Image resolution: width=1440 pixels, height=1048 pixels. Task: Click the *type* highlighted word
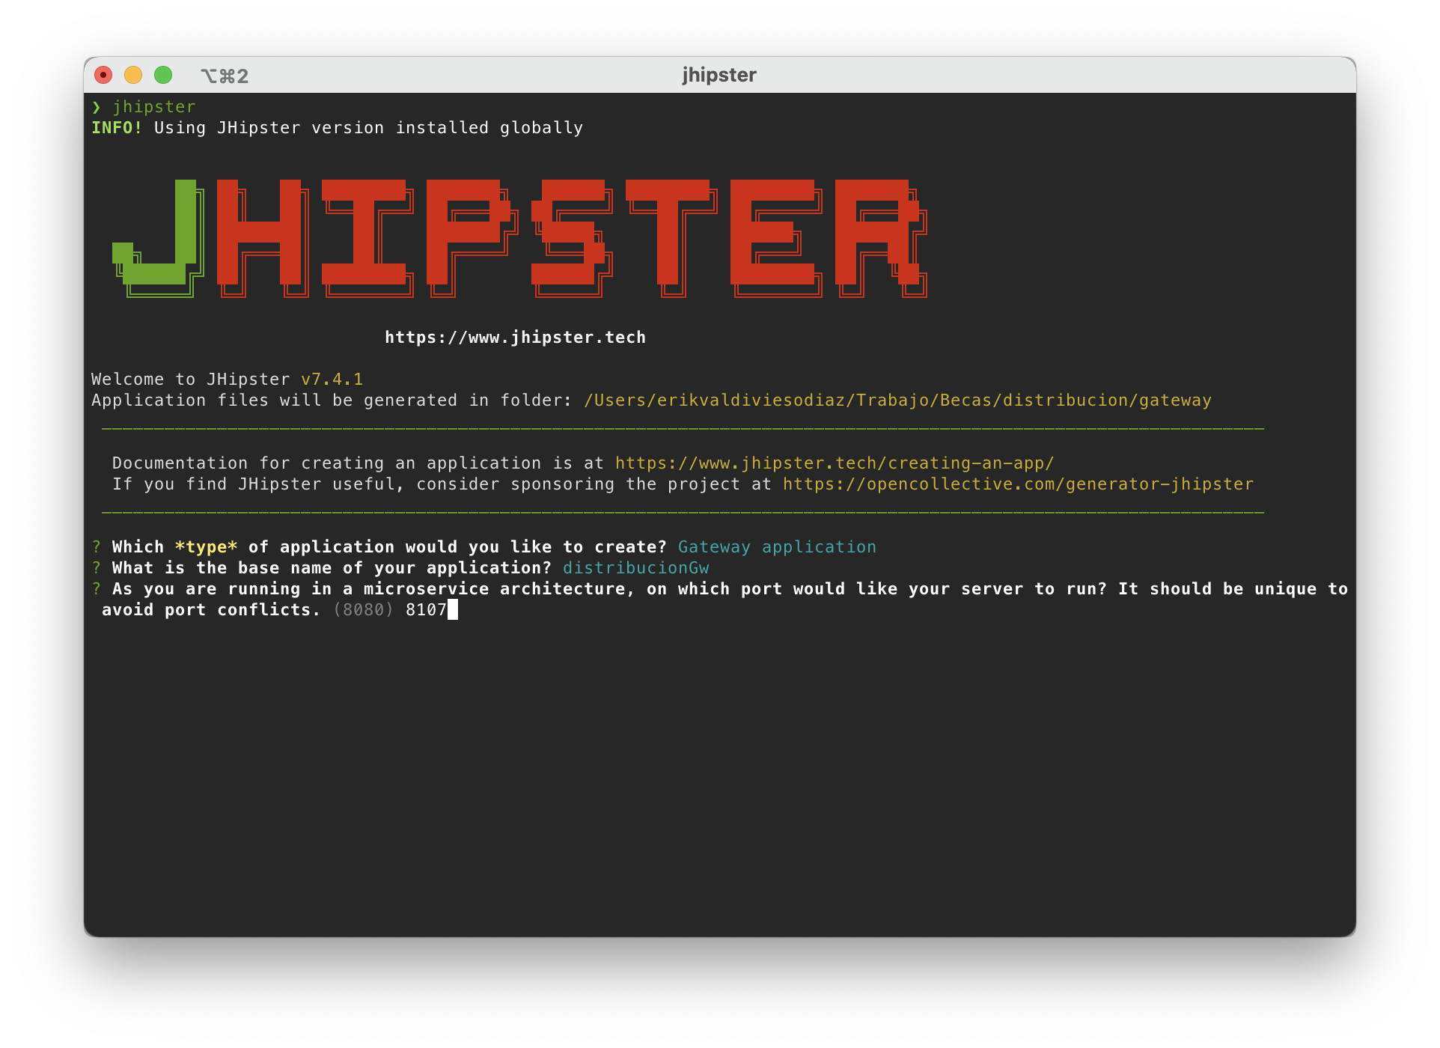click(206, 547)
